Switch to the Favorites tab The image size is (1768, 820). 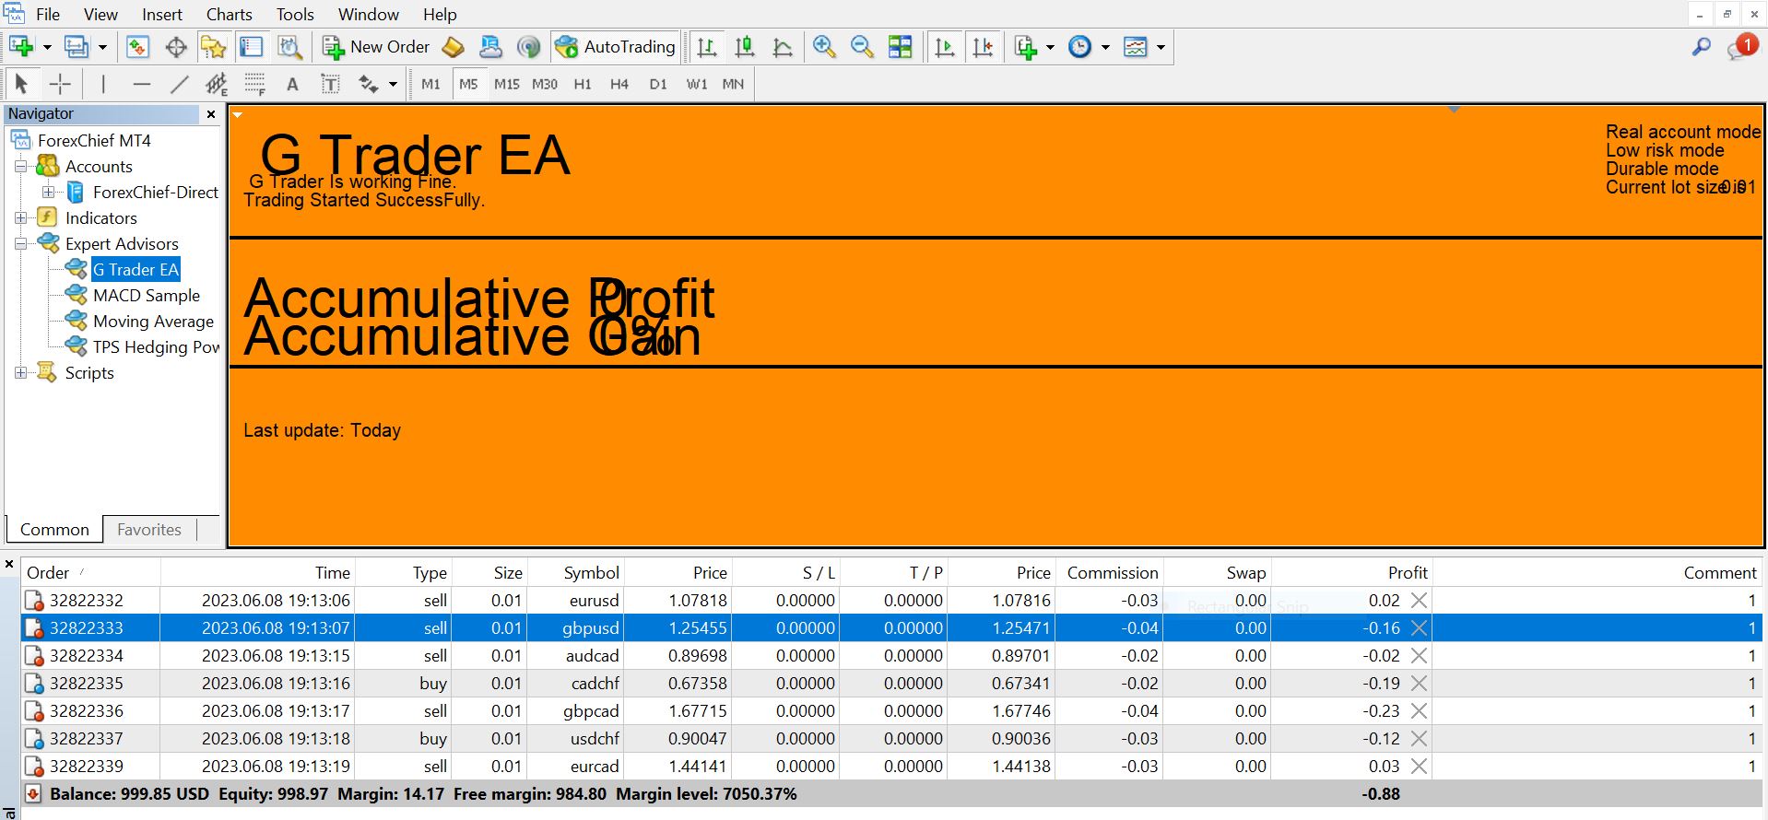point(149,530)
